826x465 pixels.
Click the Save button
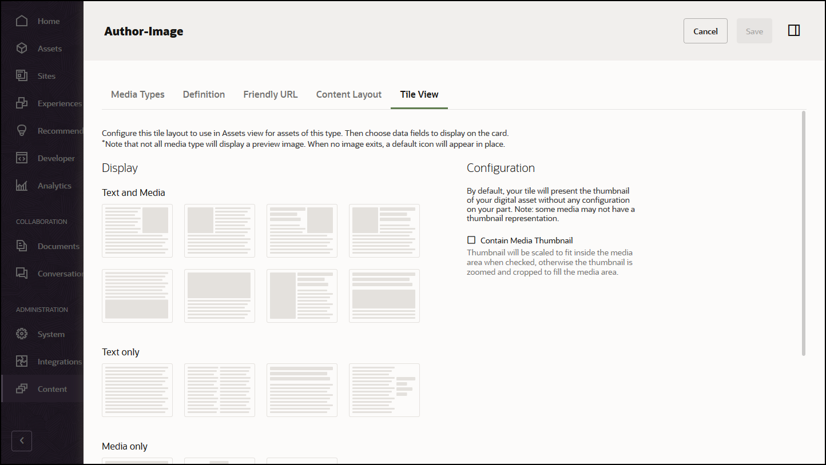(754, 31)
